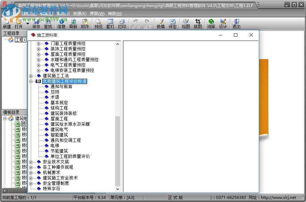This screenshot has width=306, height=202.
Task: Click the 词库 (Lexicon) toolbar icon
Action: click(x=211, y=24)
